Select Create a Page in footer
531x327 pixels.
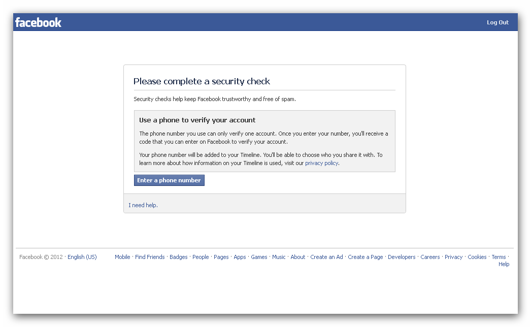pyautogui.click(x=366, y=257)
